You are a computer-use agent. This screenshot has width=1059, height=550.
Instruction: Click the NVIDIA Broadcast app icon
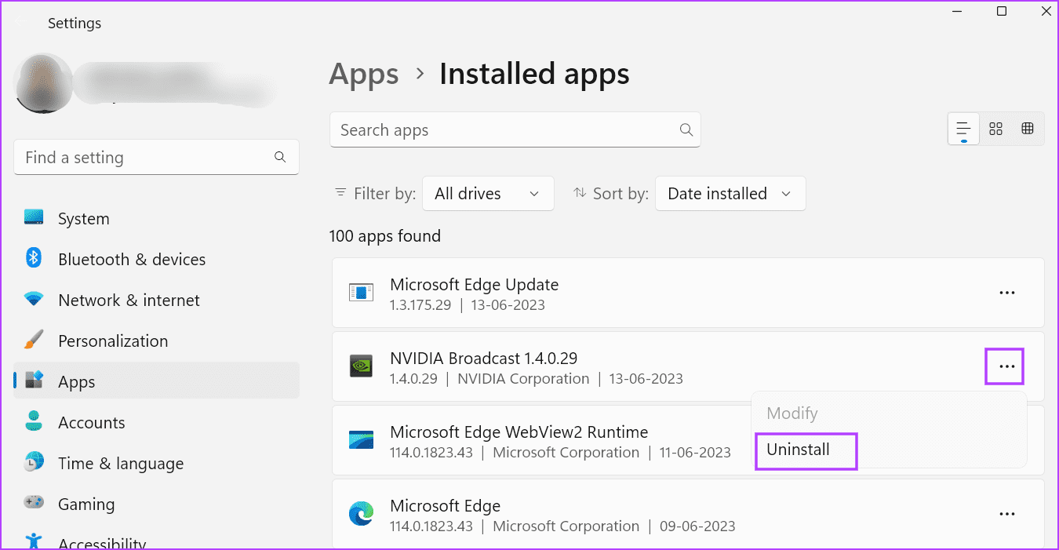tap(361, 366)
